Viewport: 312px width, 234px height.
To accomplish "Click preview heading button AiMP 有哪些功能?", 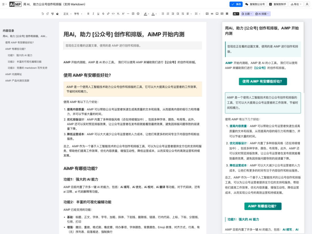I will (263, 206).
